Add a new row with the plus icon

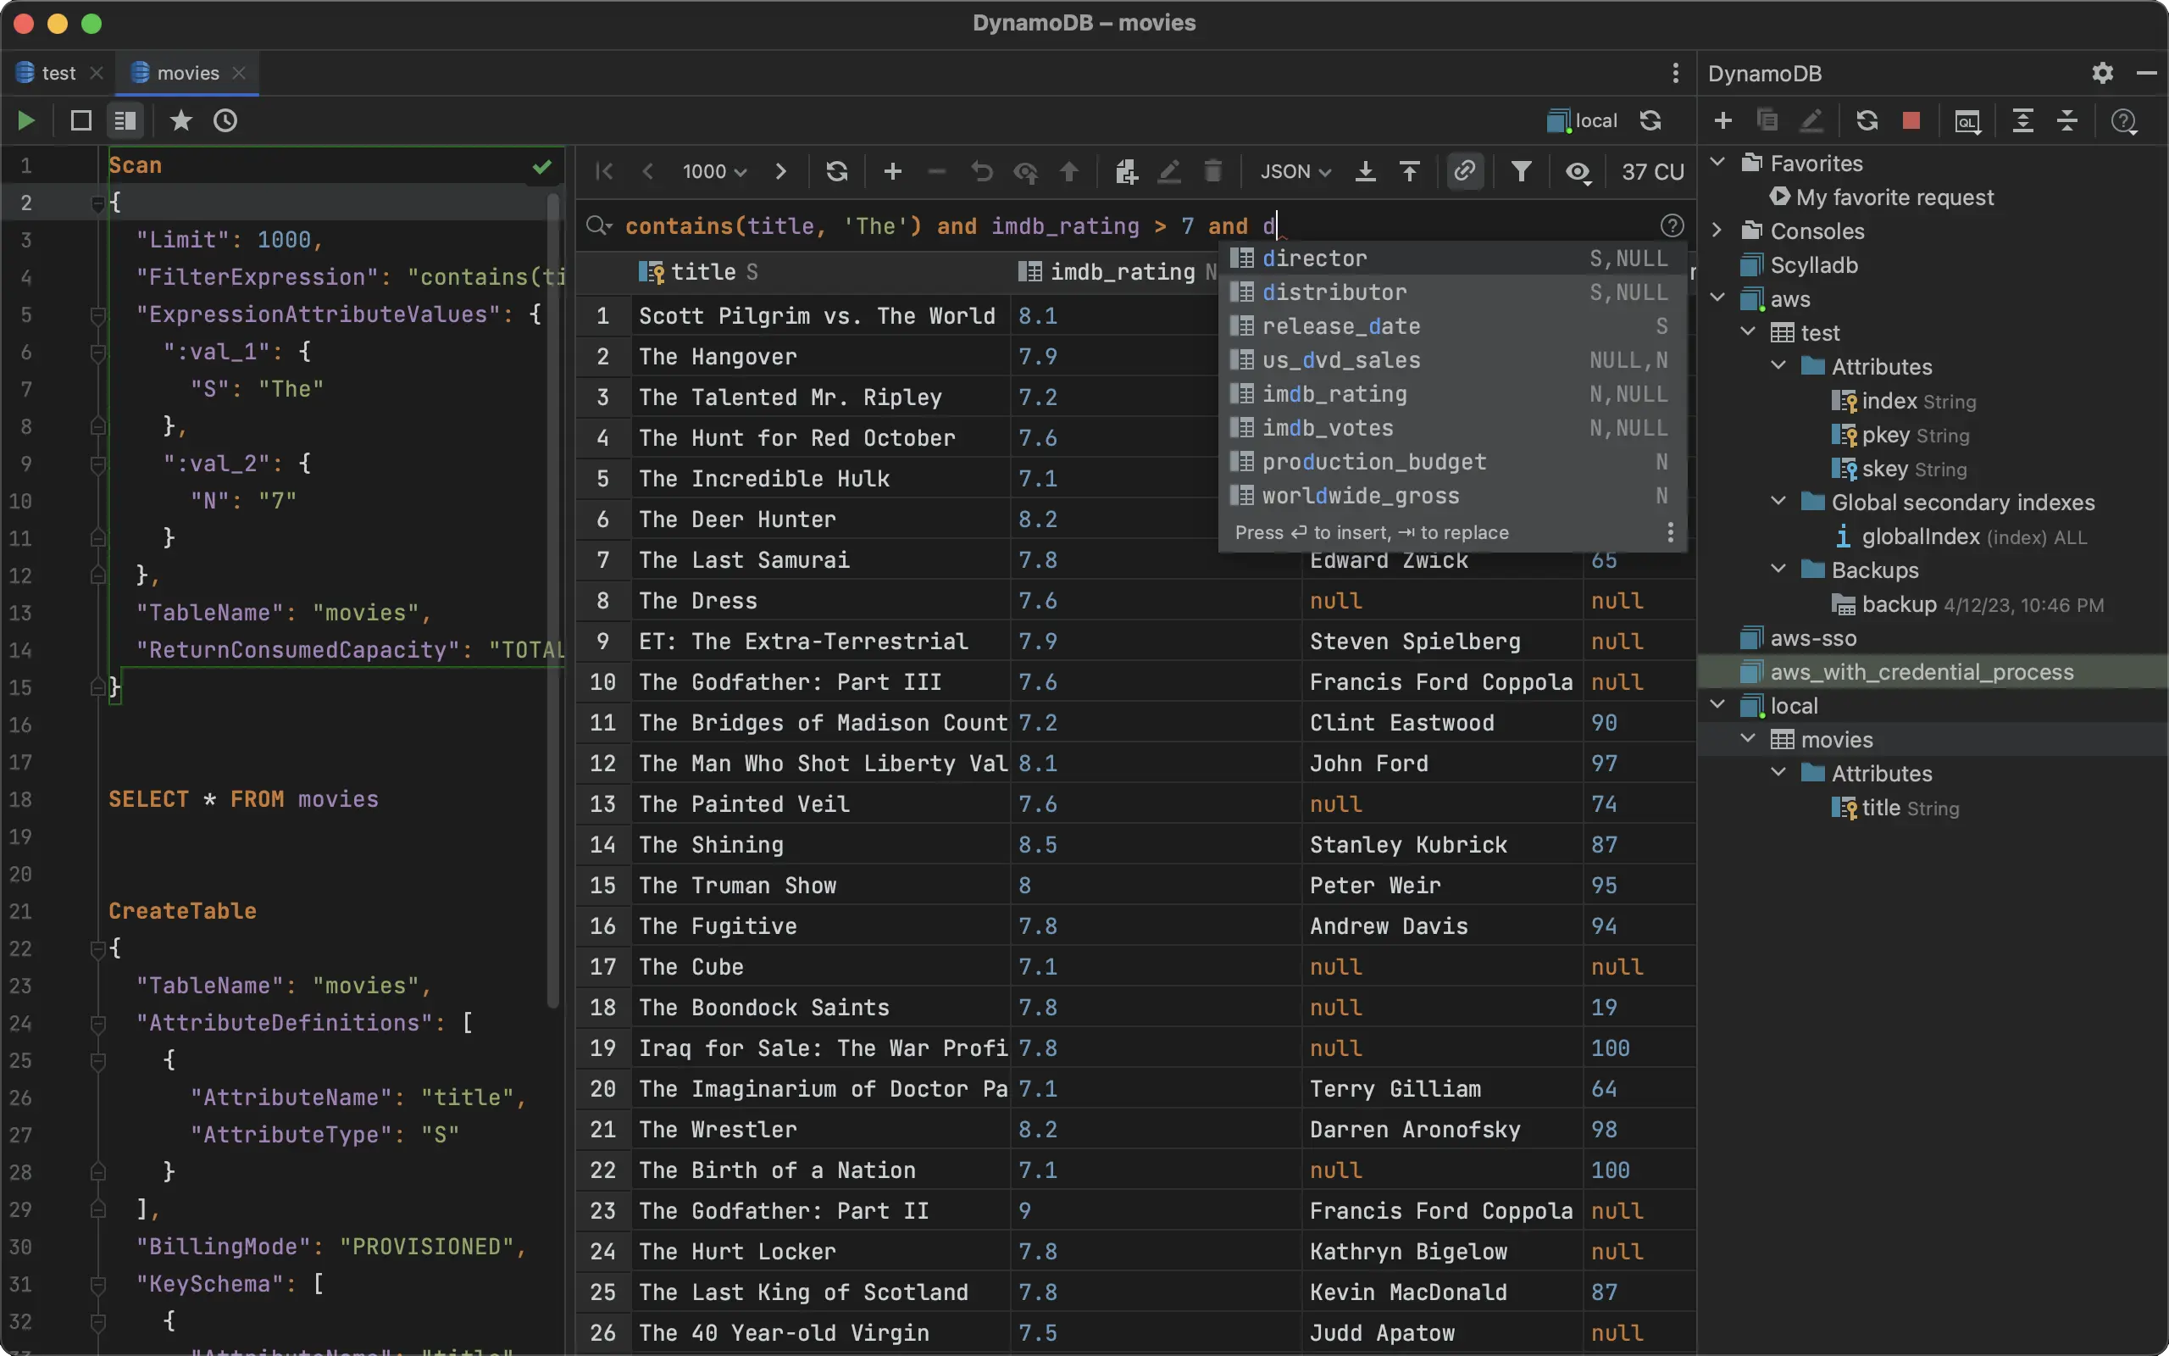click(893, 171)
